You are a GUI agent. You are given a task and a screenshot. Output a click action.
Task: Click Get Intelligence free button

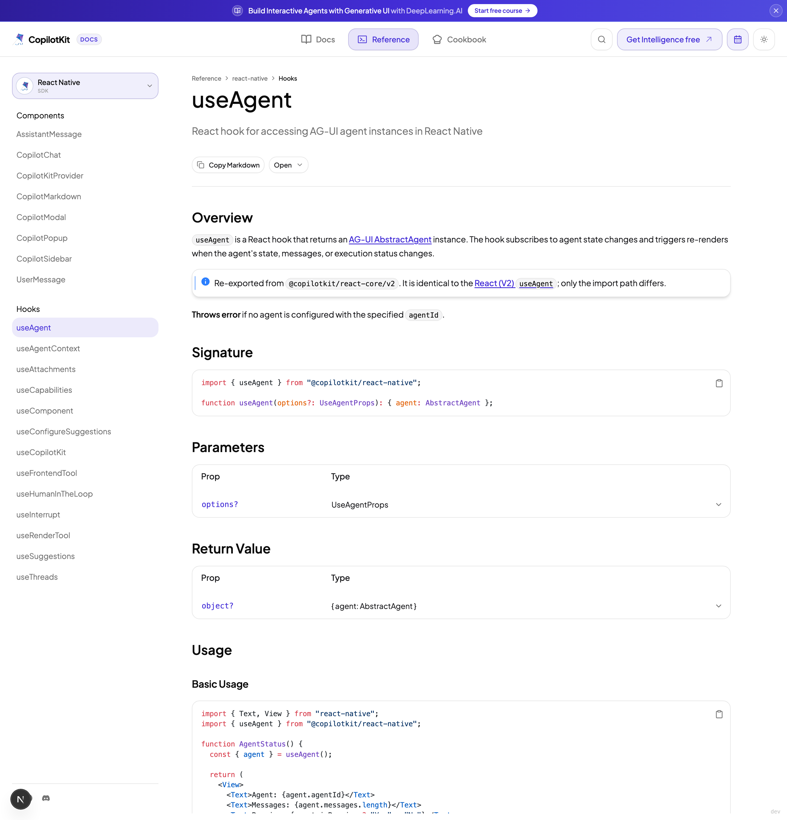tap(669, 39)
